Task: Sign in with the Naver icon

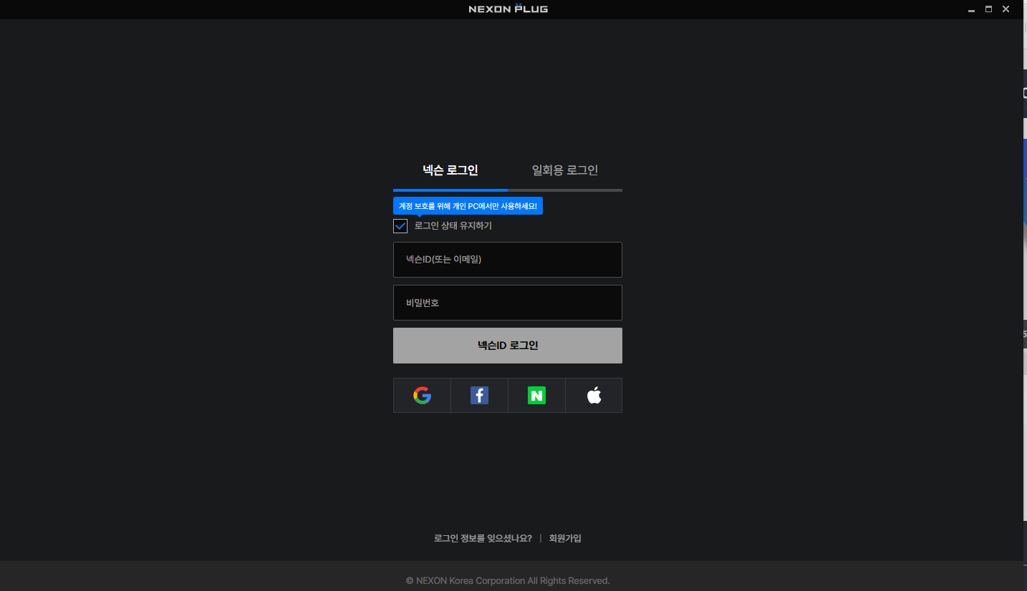Action: [536, 395]
